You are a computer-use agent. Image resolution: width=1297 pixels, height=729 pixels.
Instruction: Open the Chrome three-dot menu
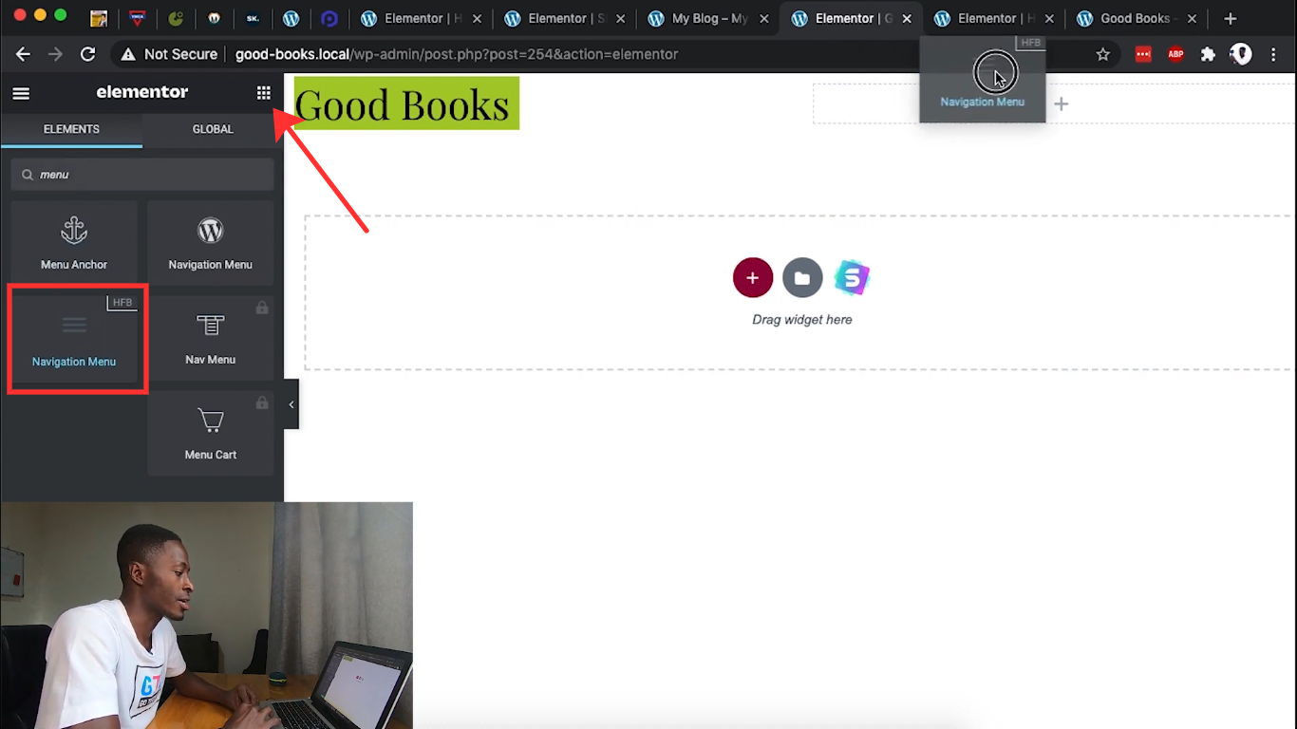click(x=1274, y=54)
